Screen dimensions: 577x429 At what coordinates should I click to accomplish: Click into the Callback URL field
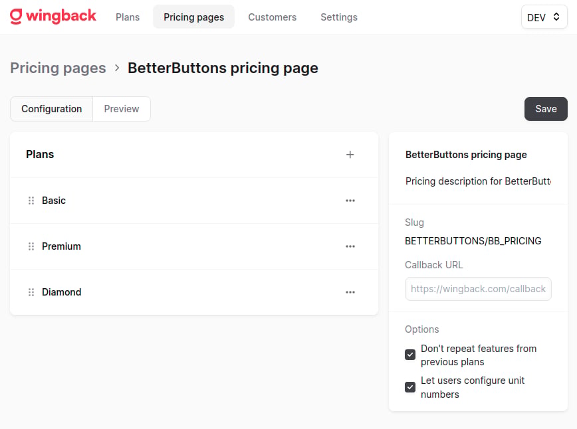(x=478, y=289)
